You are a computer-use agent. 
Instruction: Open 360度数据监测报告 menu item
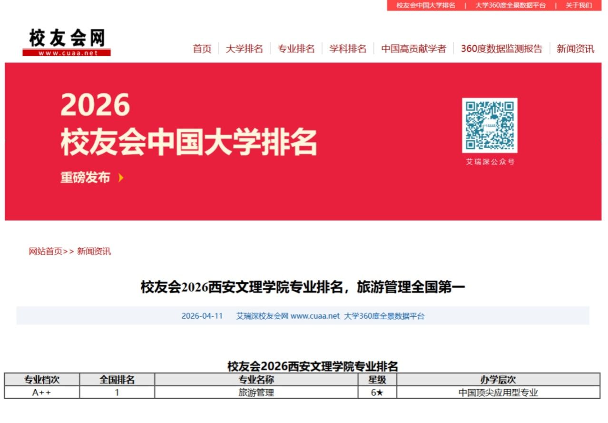(501, 49)
